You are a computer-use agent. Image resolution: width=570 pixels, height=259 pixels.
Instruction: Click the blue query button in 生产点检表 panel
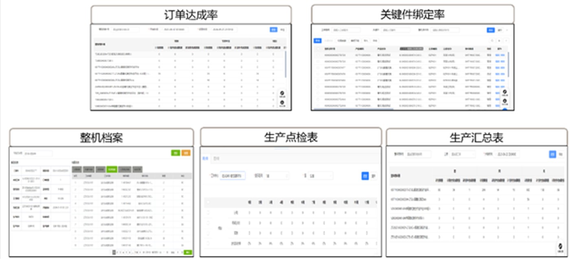tap(365, 176)
